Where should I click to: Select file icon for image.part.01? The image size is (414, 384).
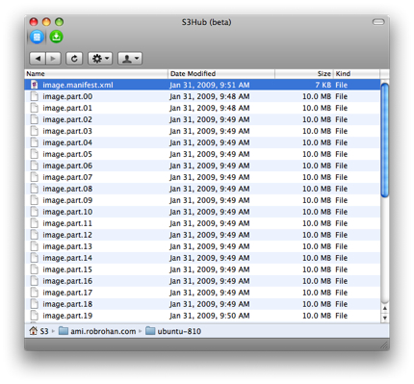35,108
